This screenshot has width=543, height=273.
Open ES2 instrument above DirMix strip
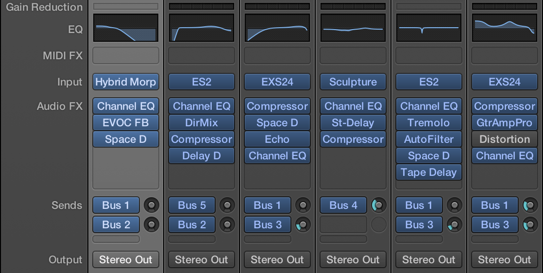point(202,82)
